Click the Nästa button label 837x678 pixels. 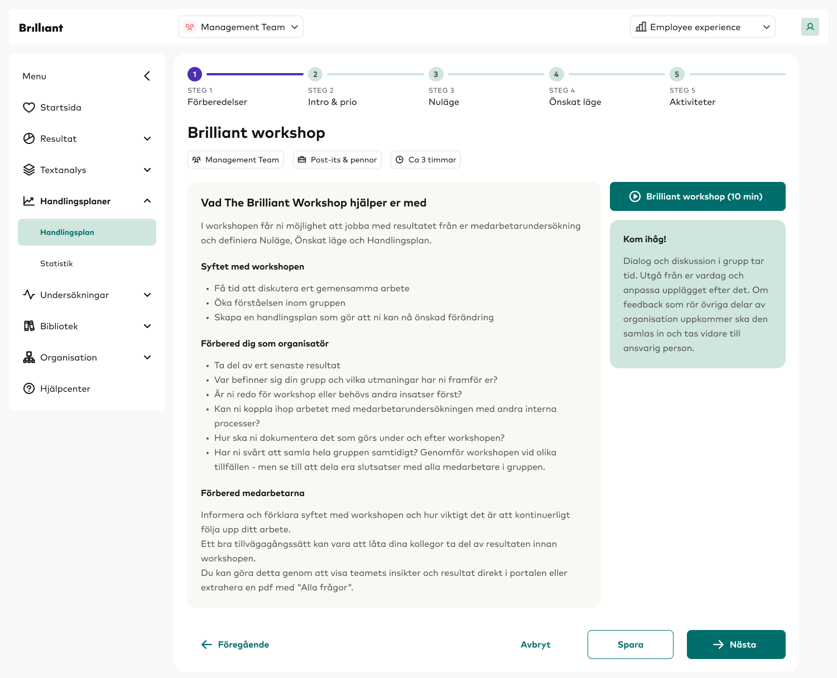(743, 645)
